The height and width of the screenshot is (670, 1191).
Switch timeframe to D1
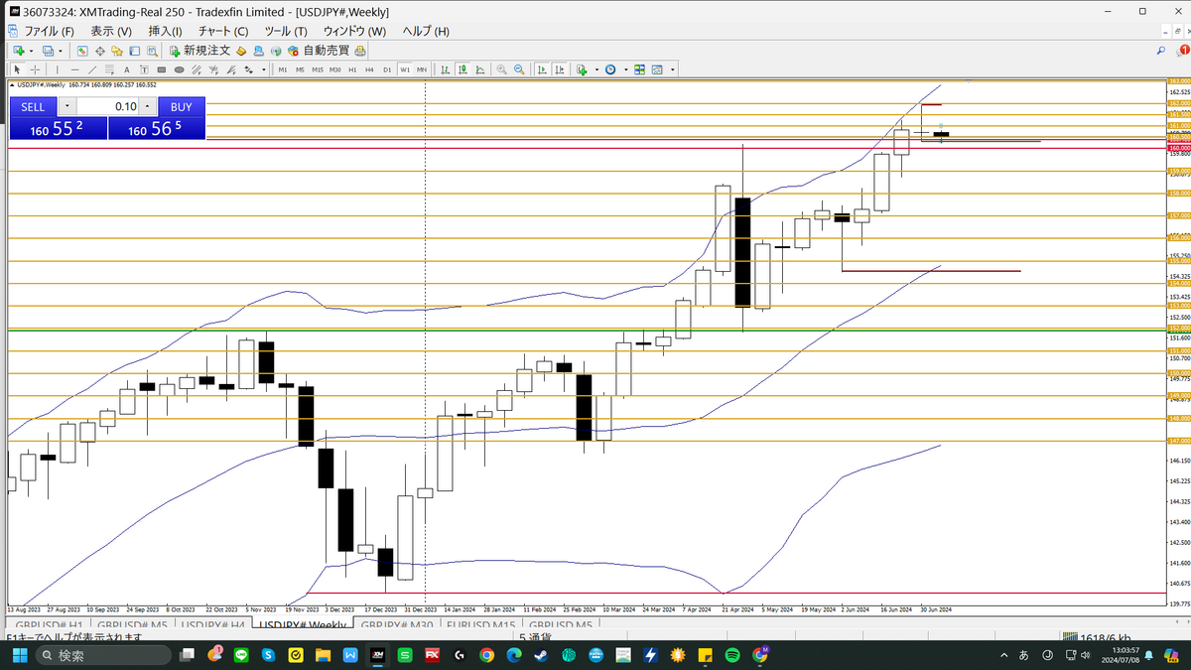(387, 69)
